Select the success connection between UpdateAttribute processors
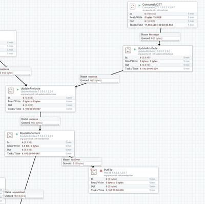 coord(99,79)
